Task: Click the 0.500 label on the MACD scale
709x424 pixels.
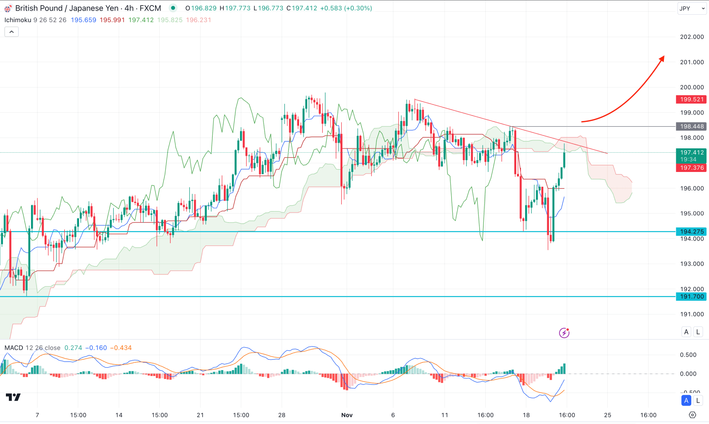Action: (x=688, y=355)
